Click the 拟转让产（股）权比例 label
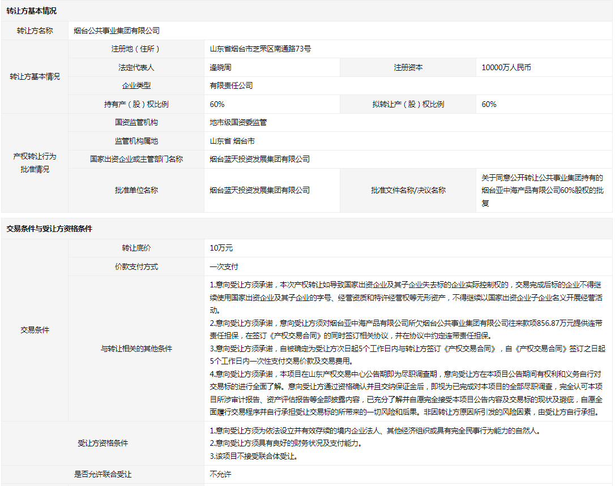Image resolution: width=615 pixels, height=486 pixels. (408, 104)
